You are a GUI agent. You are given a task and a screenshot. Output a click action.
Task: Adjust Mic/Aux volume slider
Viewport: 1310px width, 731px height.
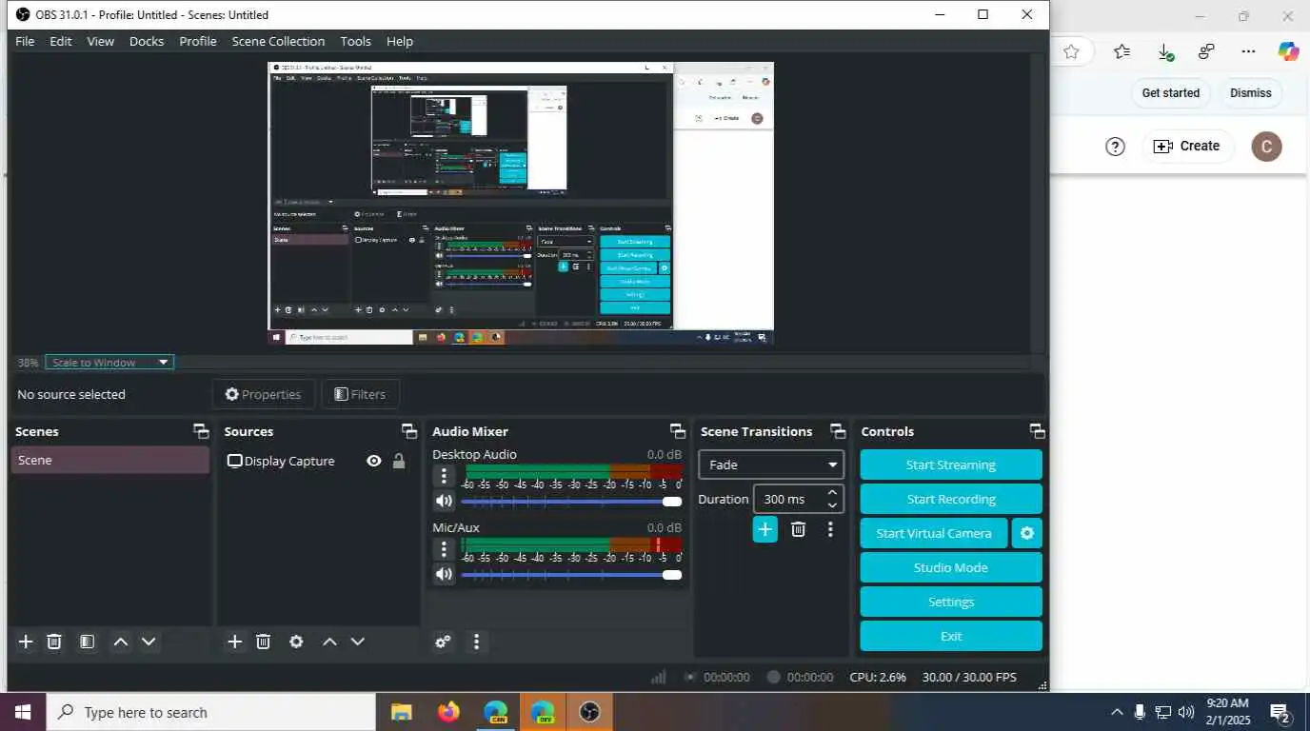pyautogui.click(x=571, y=575)
